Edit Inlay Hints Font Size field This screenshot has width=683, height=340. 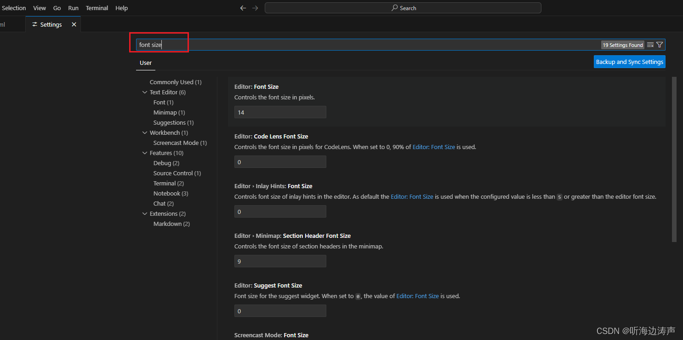pyautogui.click(x=280, y=212)
